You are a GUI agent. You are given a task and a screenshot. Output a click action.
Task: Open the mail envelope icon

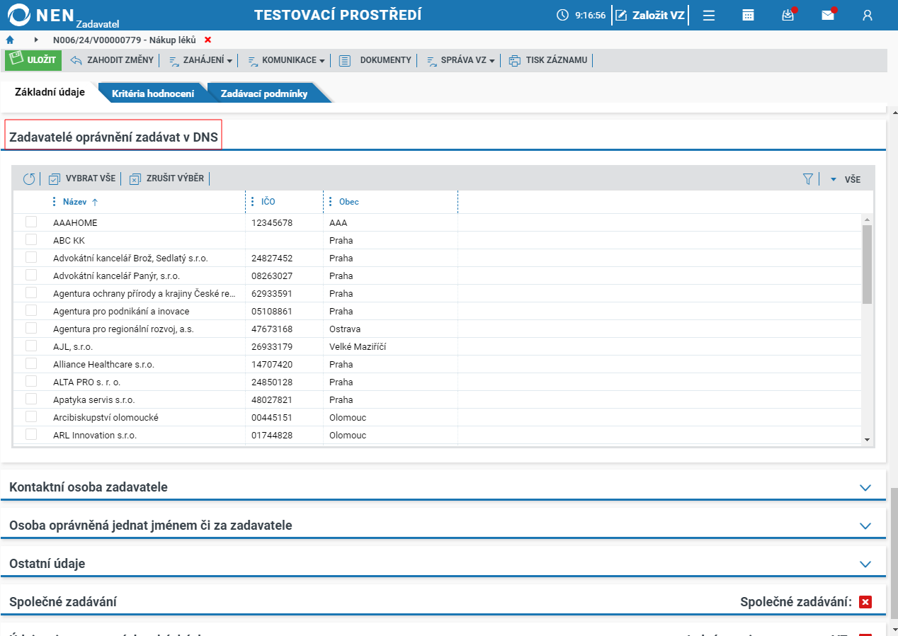tap(828, 15)
